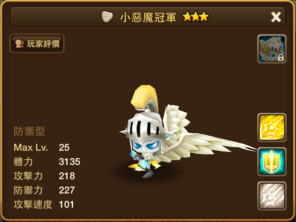Screen dimensions: 296x222
Task: Click the Max Lv. 25 stat row
Action: [42, 147]
